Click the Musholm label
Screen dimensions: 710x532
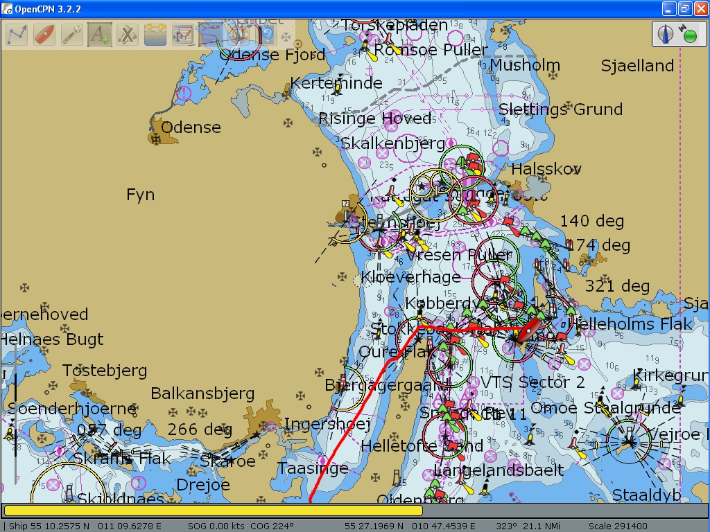pyautogui.click(x=526, y=65)
